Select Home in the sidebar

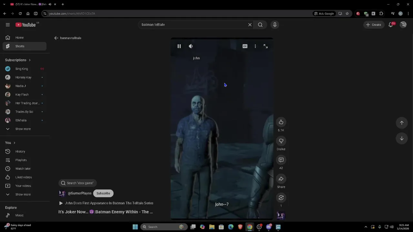pyautogui.click(x=25, y=37)
